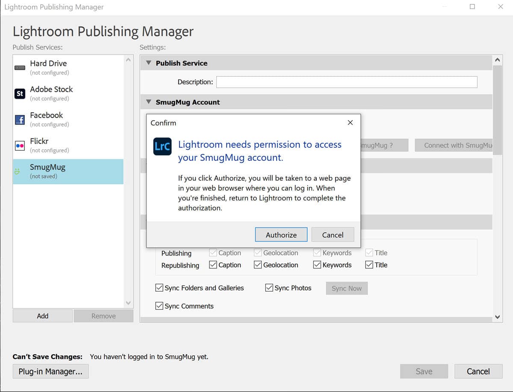Select Flickr publish service

(x=68, y=146)
